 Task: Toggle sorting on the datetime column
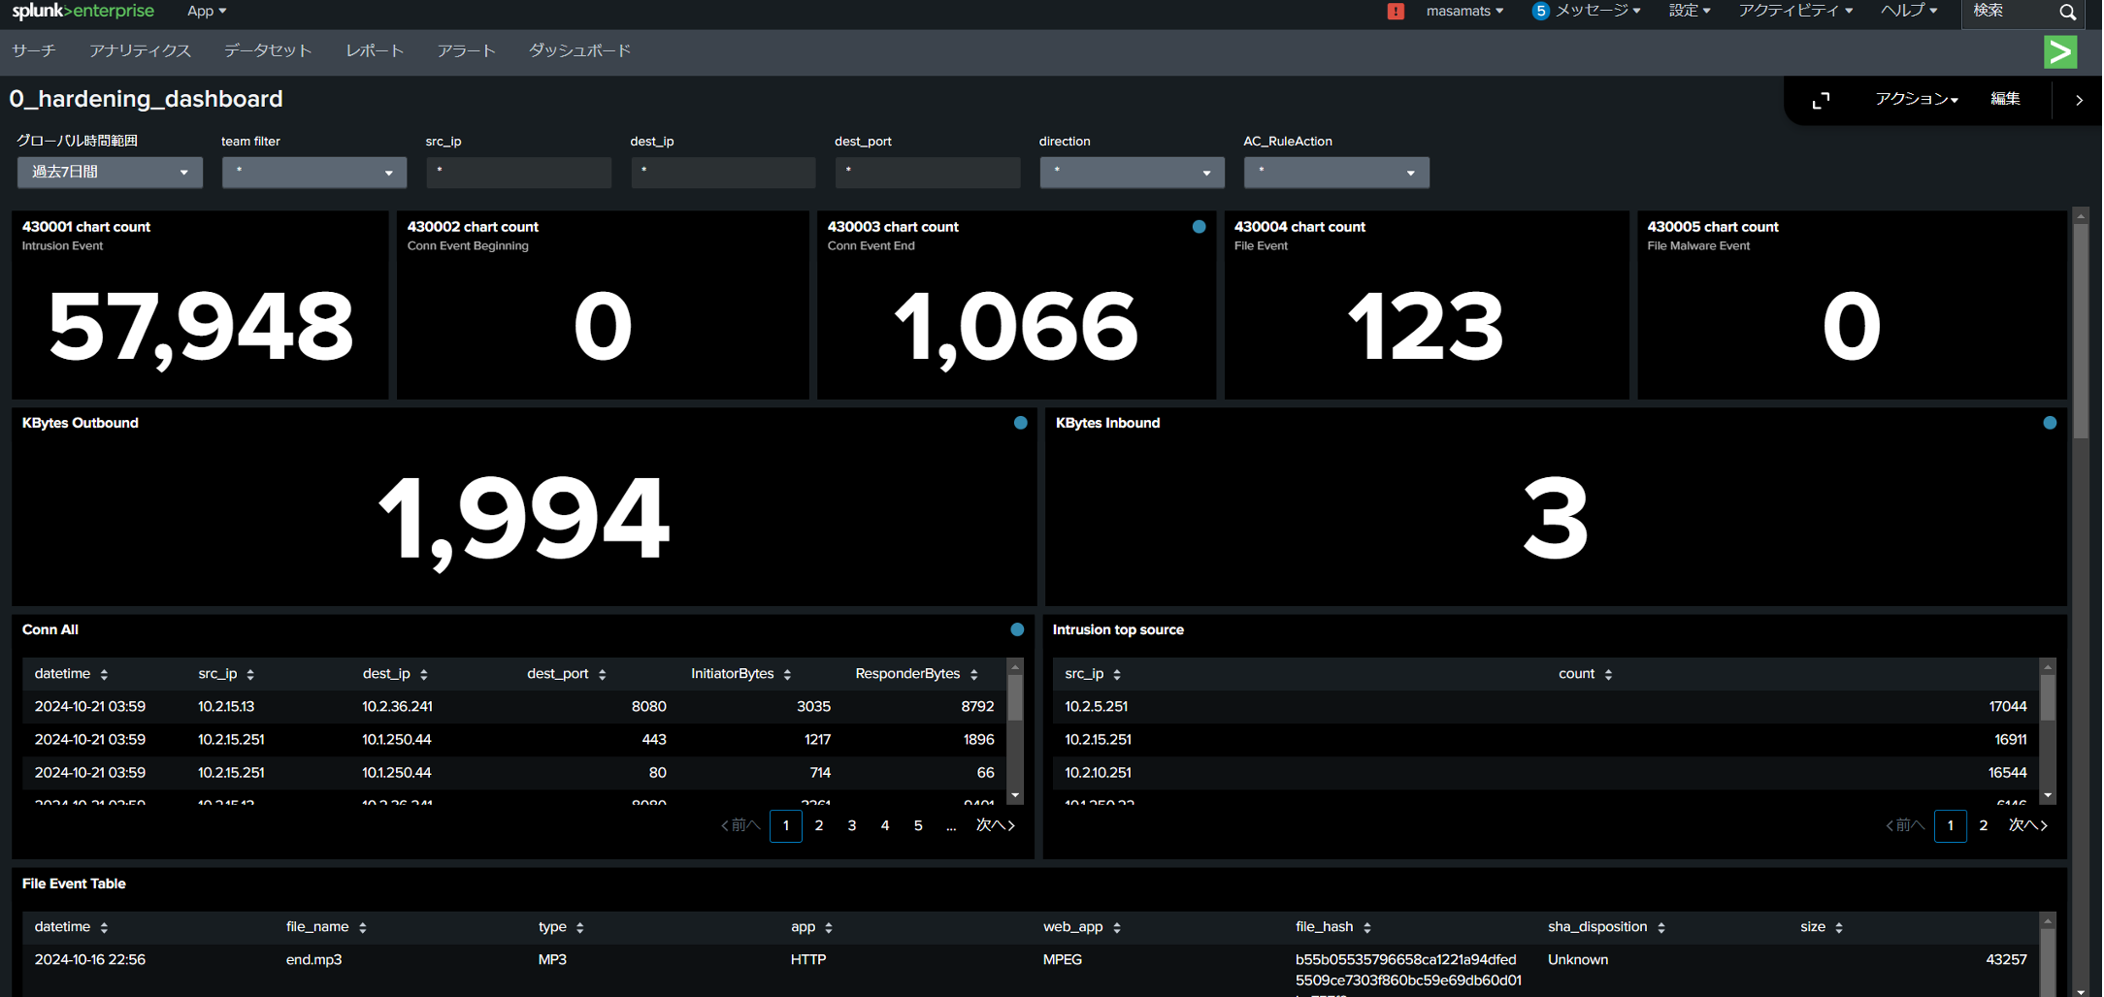[104, 673]
